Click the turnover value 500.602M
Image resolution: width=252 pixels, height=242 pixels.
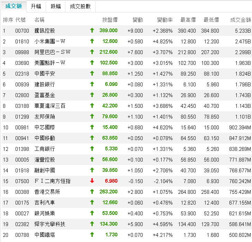[x=240, y=235]
